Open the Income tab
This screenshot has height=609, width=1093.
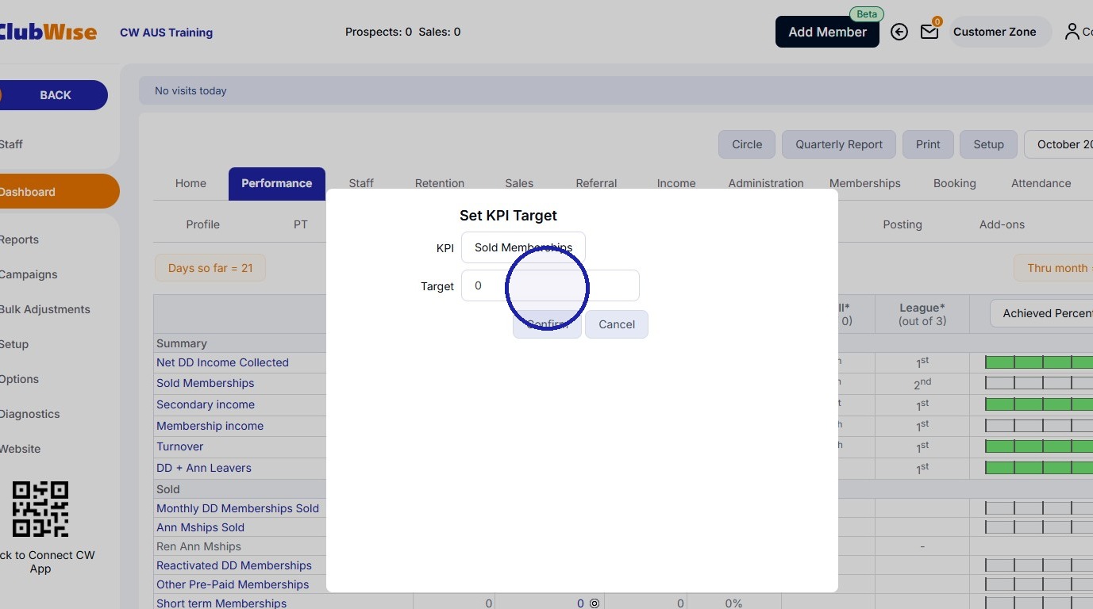[x=676, y=183]
